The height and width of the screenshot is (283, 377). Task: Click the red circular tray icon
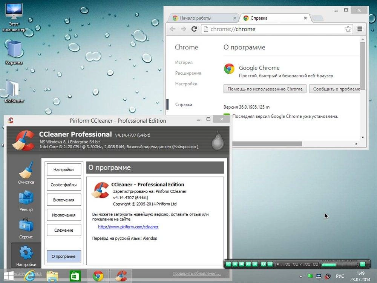coord(328,276)
